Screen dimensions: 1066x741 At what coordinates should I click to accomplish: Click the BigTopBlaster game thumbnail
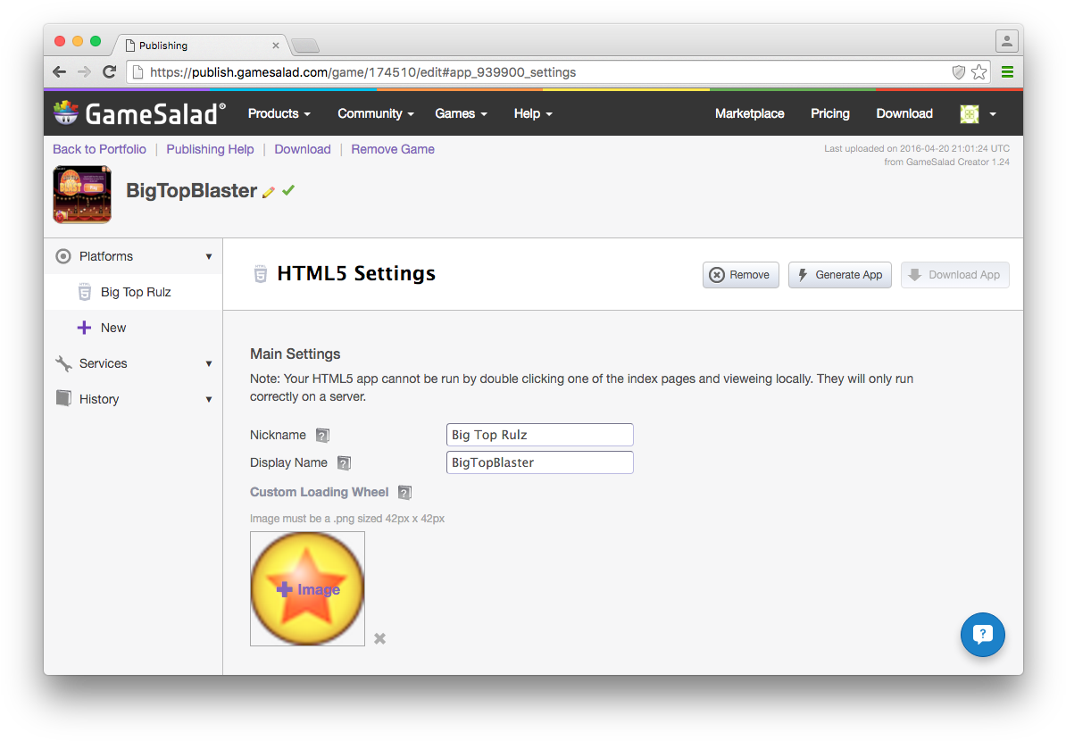(82, 195)
